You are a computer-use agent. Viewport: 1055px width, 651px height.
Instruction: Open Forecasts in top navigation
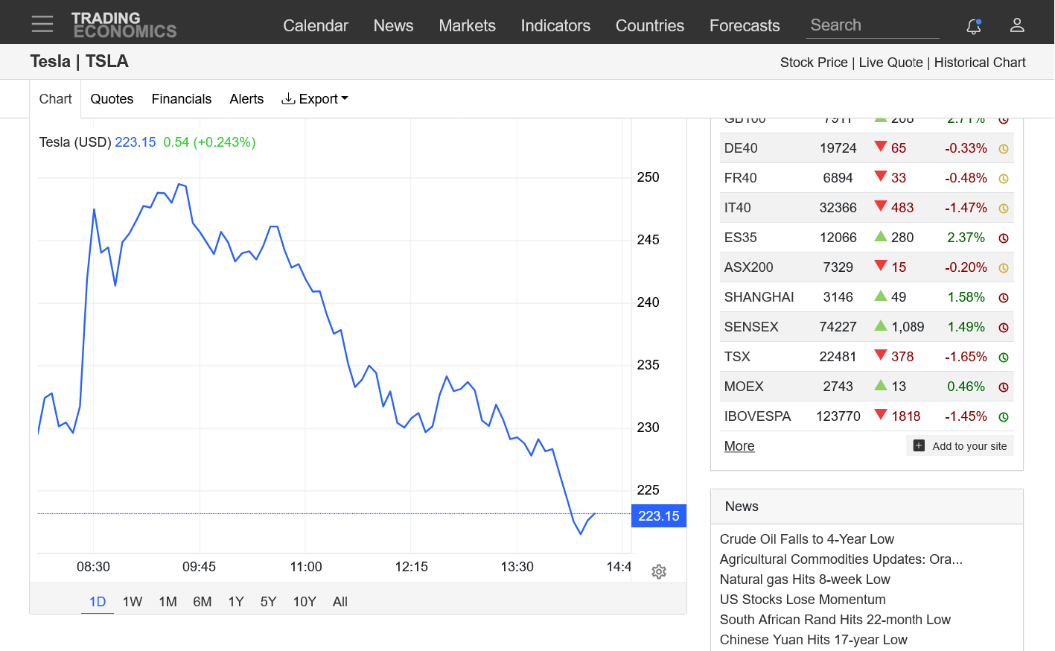pos(745,25)
